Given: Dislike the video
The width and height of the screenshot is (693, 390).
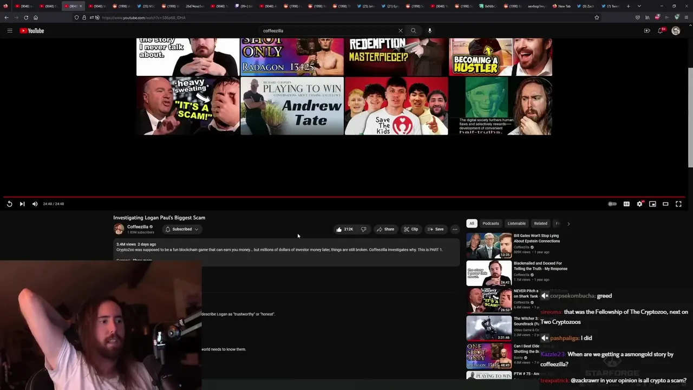Looking at the screenshot, I should tap(364, 229).
